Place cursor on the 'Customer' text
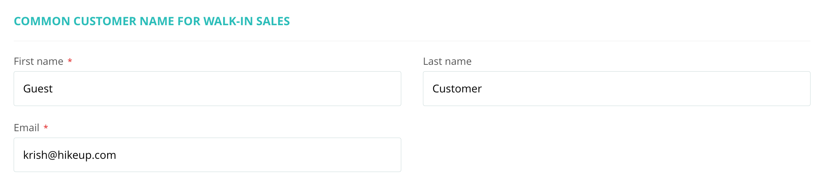The width and height of the screenshot is (825, 196). pyautogui.click(x=457, y=88)
